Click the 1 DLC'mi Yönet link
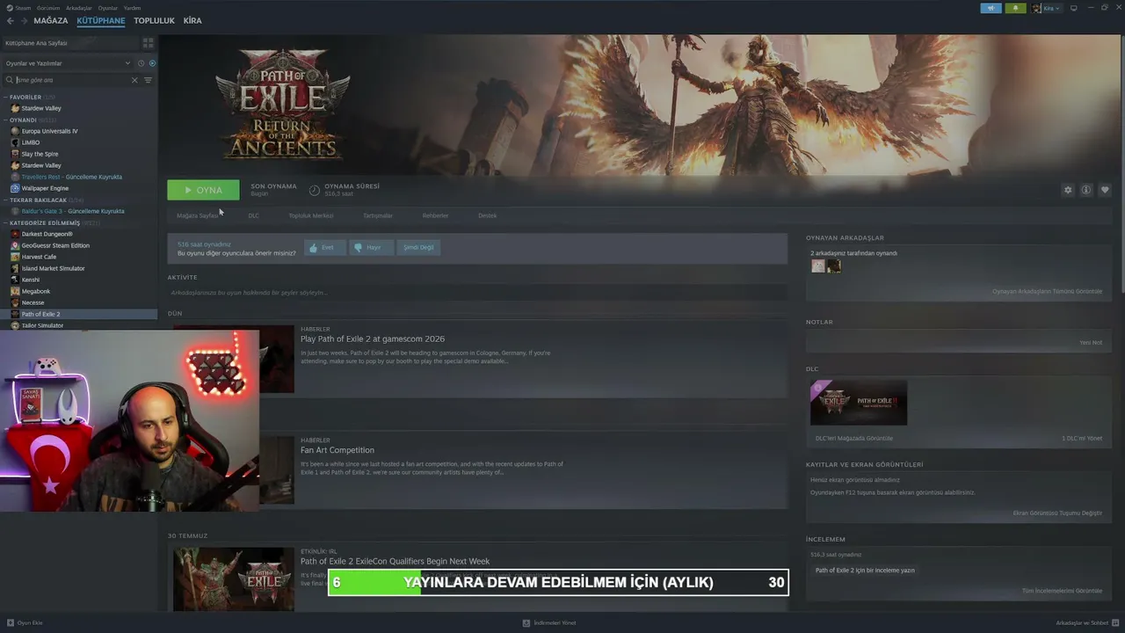Image resolution: width=1125 pixels, height=633 pixels. pos(1082,438)
